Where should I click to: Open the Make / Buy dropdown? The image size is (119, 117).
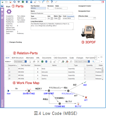coord(59,18)
